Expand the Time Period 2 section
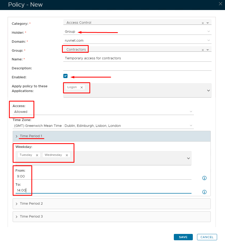The image size is (225, 245). point(17,204)
